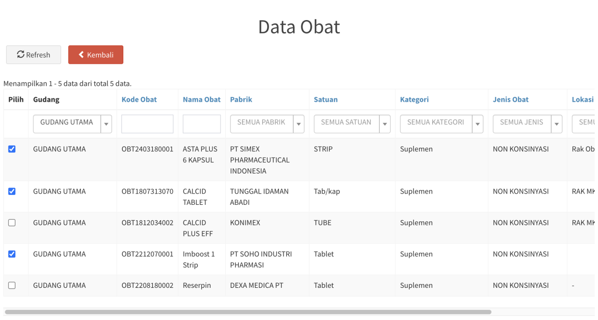Click the Pilih column header
Image resolution: width=598 pixels, height=320 pixels.
point(16,99)
